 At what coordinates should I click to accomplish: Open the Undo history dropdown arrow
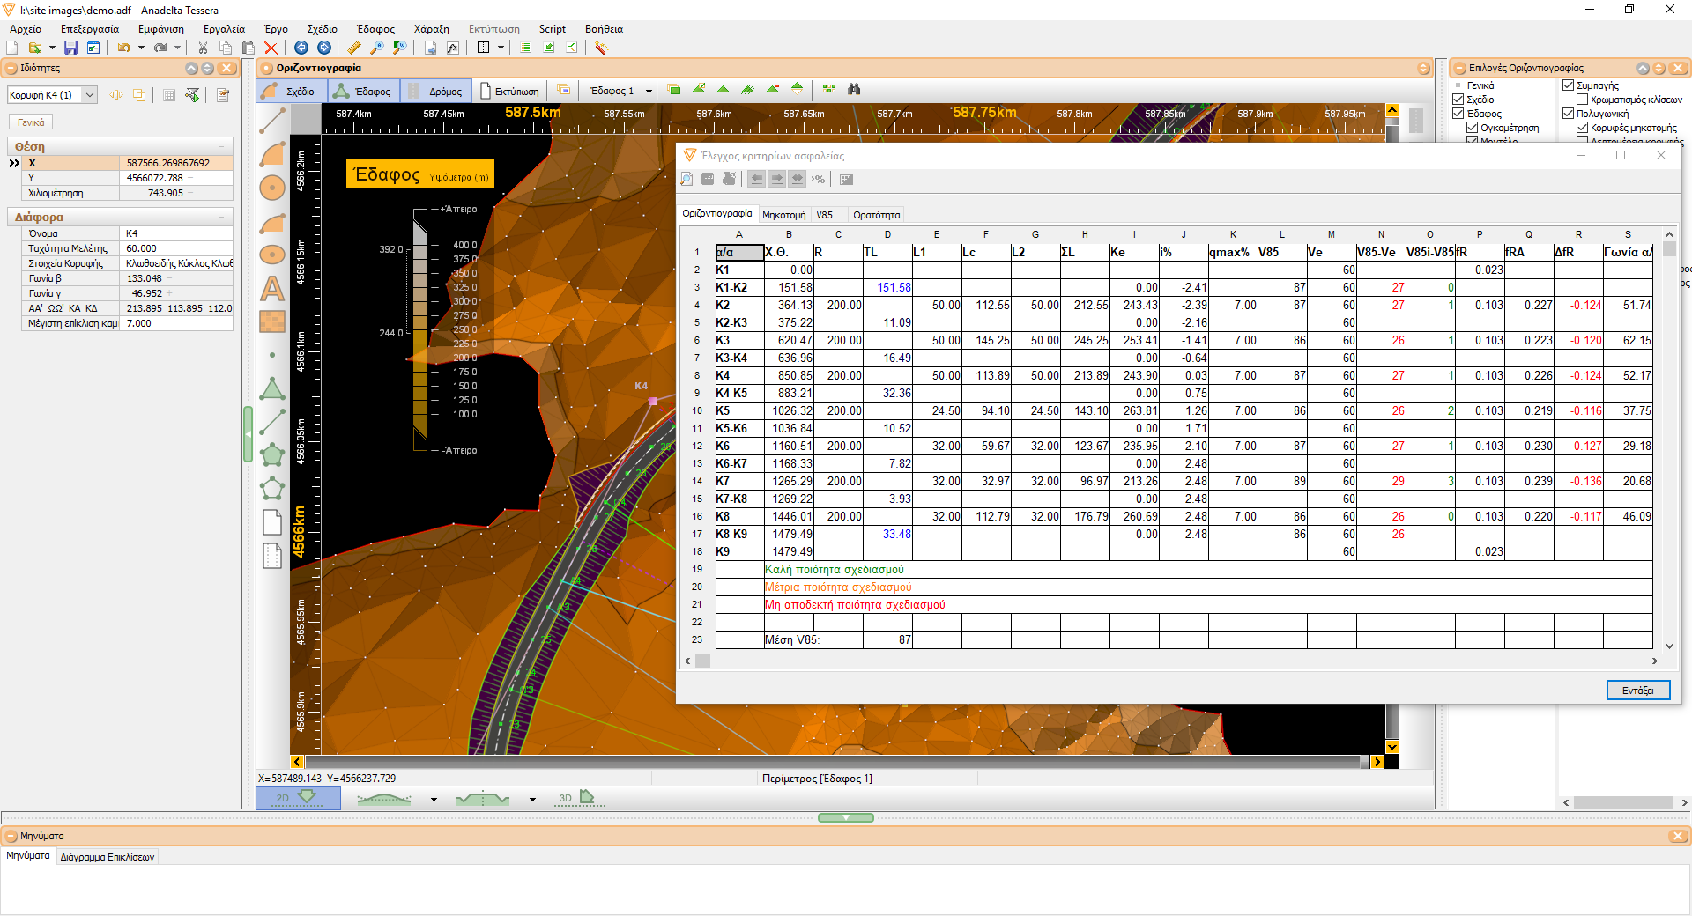[141, 48]
